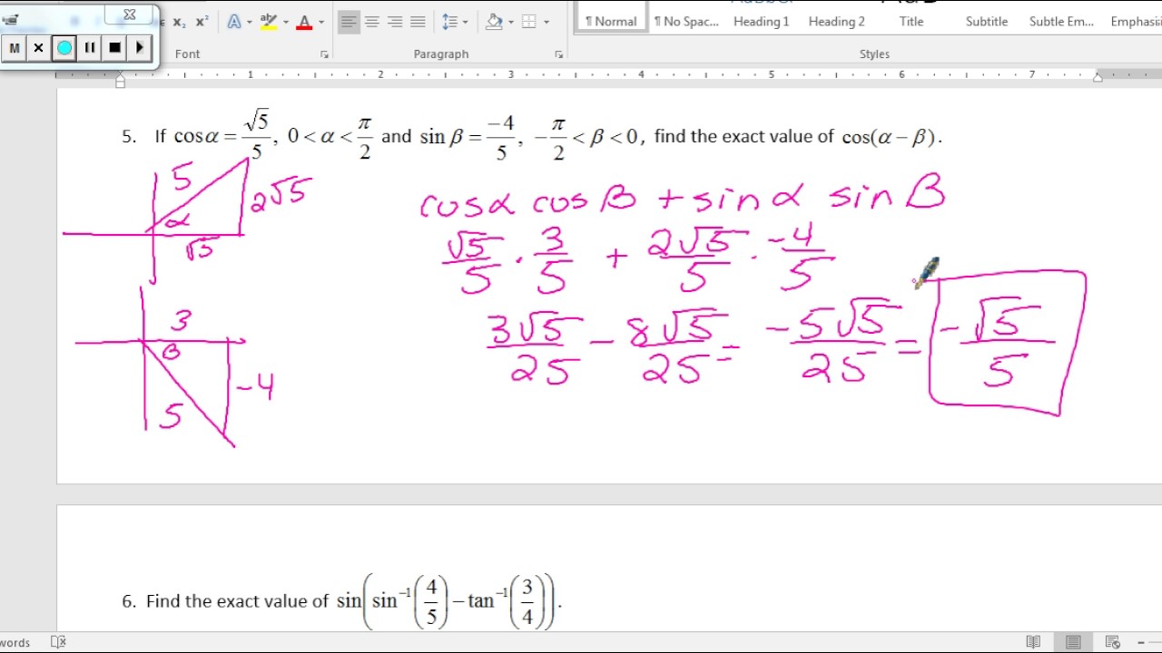
Task: Click the zoom out minus button
Action: 1141,642
